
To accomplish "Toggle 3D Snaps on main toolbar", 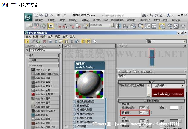I will [59, 26].
